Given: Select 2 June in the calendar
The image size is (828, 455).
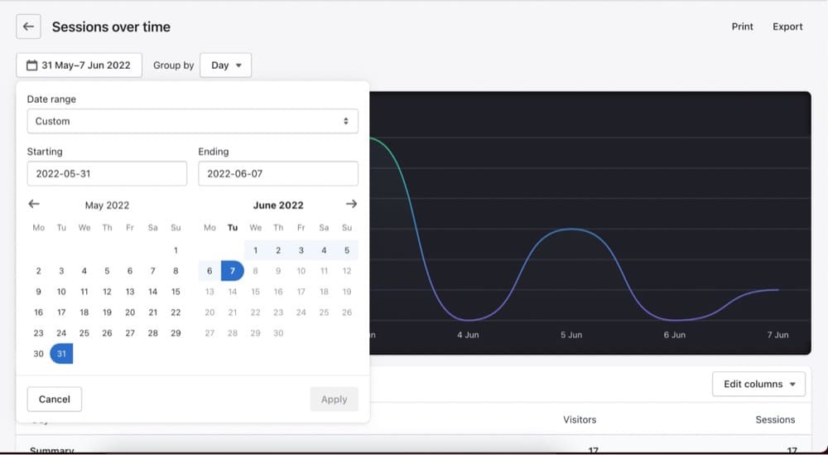Looking at the screenshot, I should (x=278, y=250).
